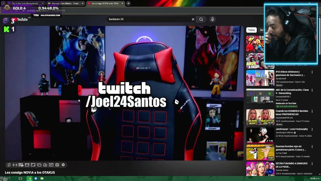Click title Cuando los HOMBRES deciden tener PREFERENCIAS
Viewport: 321px width, 181px height.
[x=292, y=113]
